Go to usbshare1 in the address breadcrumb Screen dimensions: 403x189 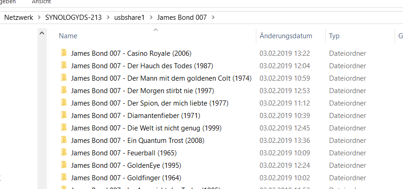tap(130, 18)
